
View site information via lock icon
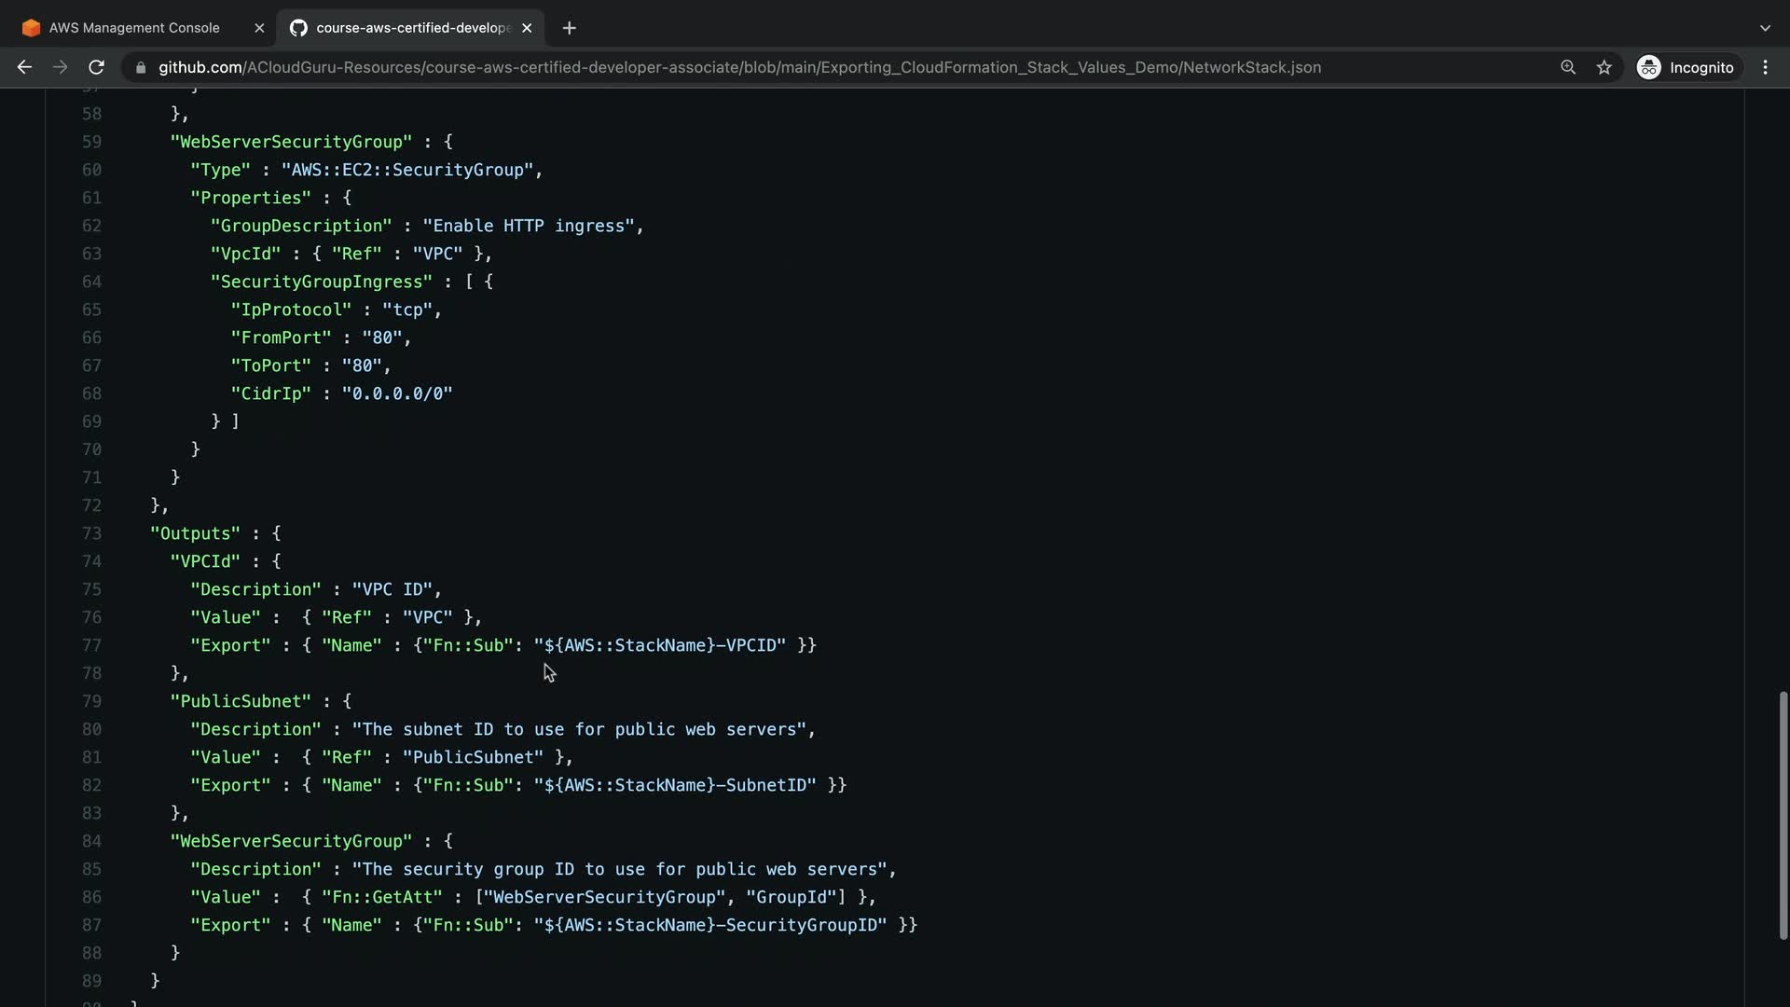[x=141, y=67]
